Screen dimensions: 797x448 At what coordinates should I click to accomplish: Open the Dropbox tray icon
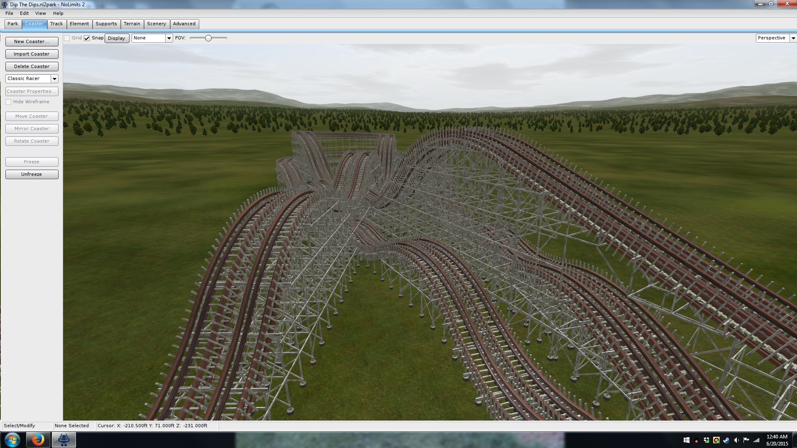coord(707,440)
